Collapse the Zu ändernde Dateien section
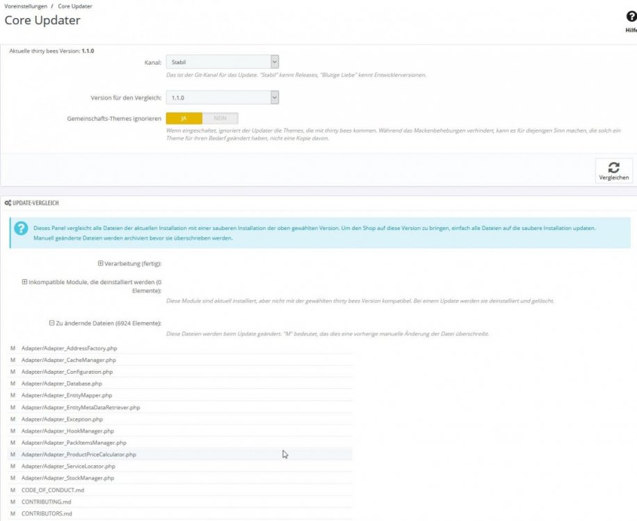637x521 pixels. click(52, 323)
